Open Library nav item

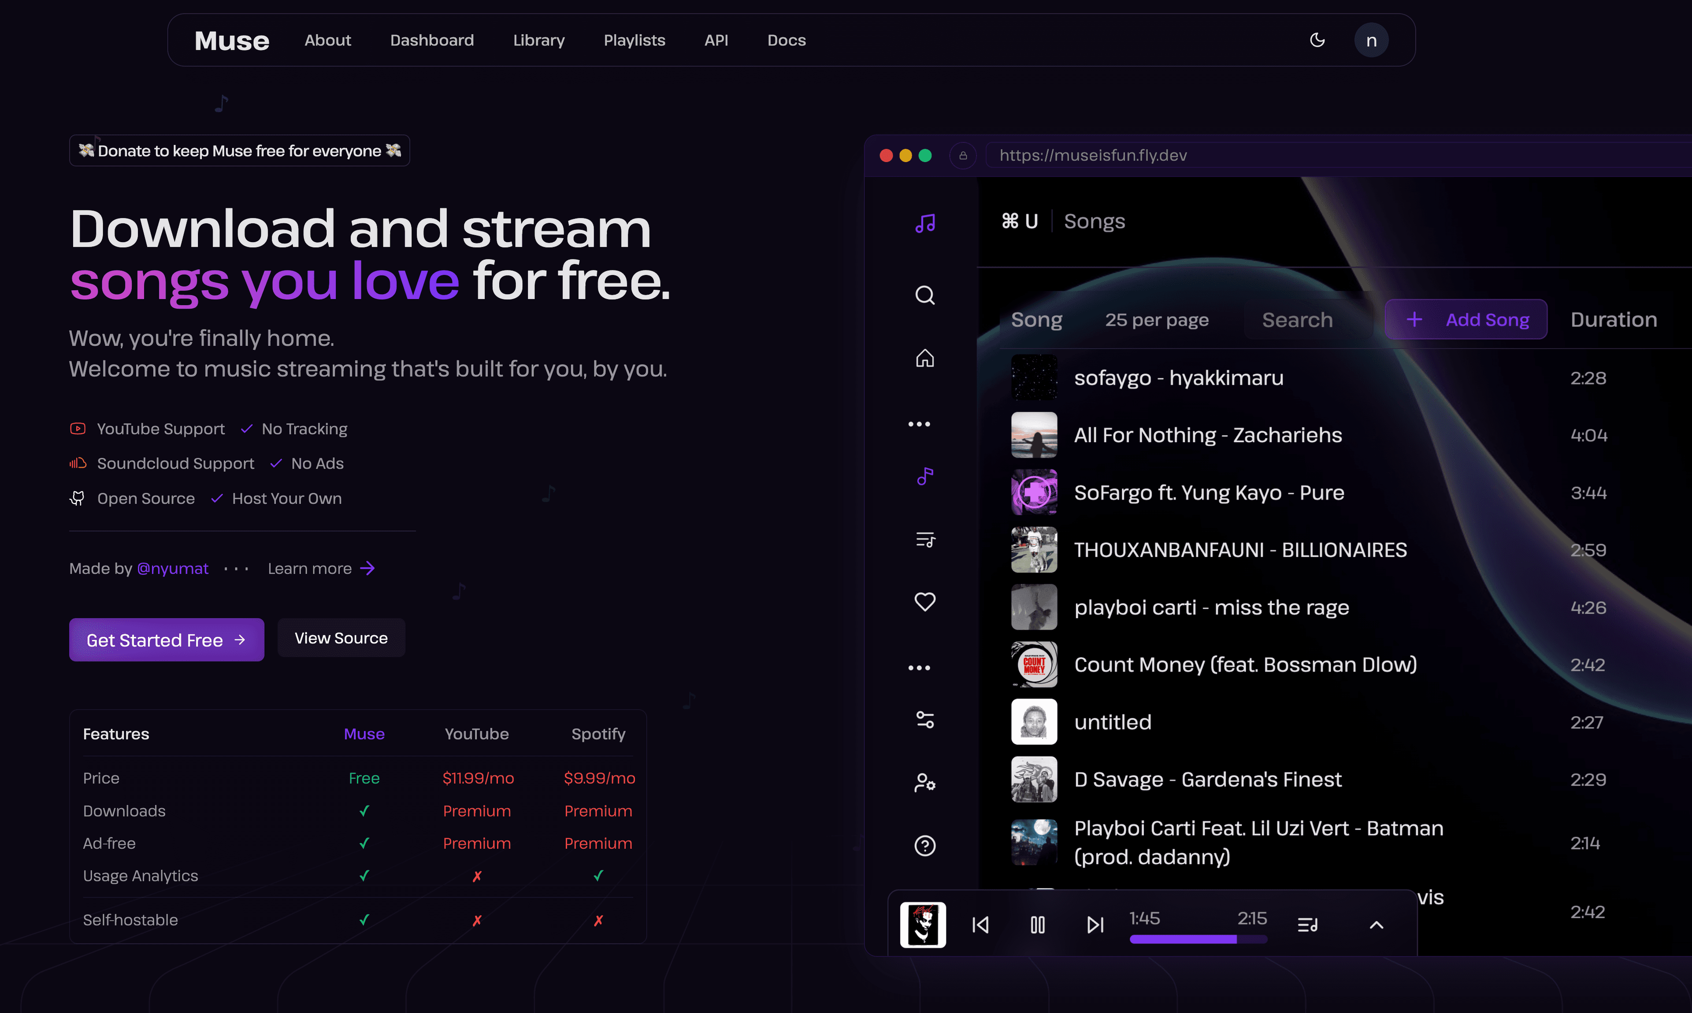[539, 40]
